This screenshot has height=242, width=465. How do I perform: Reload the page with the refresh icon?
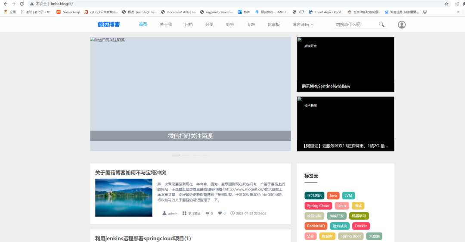(x=22, y=4)
